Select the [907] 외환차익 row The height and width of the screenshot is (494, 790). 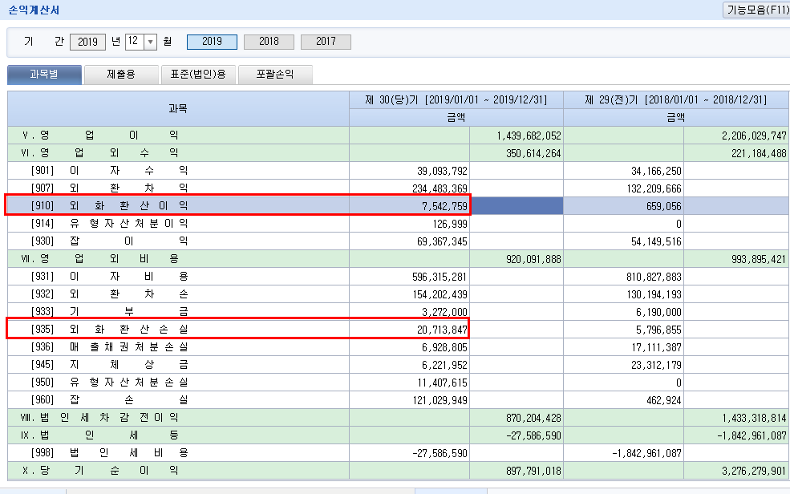(398, 188)
